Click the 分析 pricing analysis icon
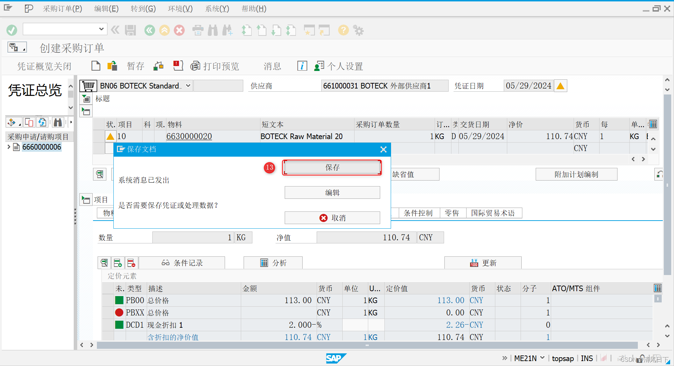Viewport: 674px width, 366px height. coord(273,262)
